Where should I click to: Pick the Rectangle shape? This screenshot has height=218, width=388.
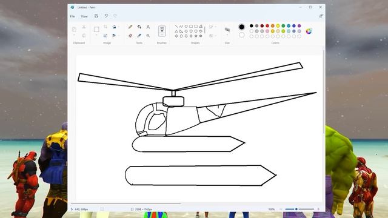(191, 26)
